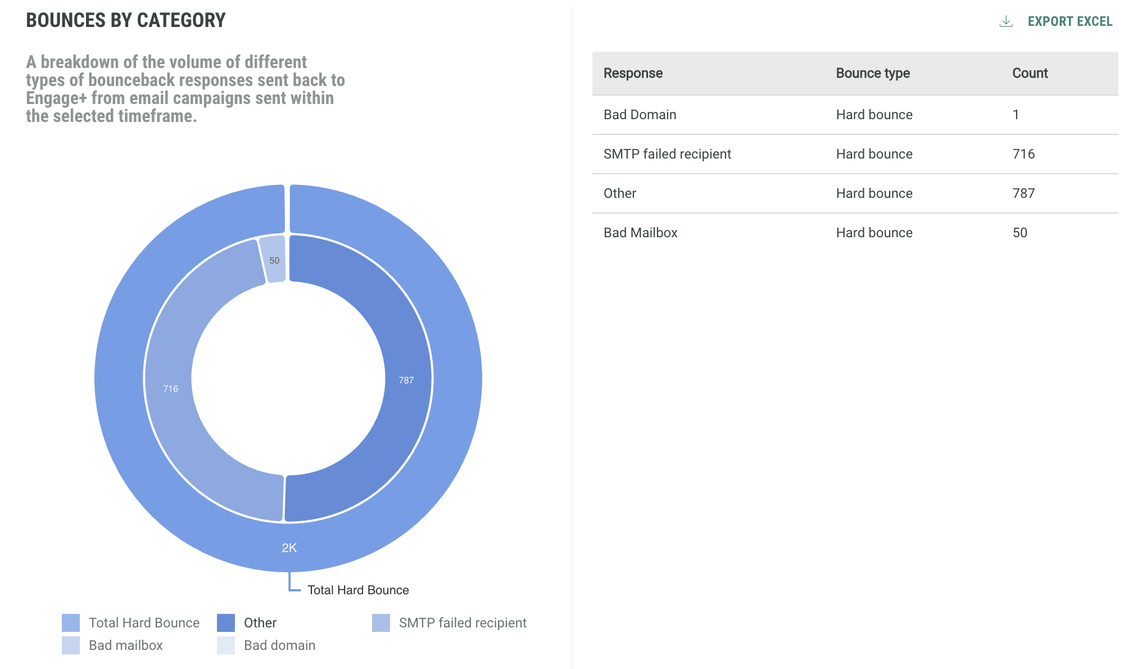Screen dimensions: 1142x669
Task: Sort by the Bounce type column header
Action: coord(873,73)
